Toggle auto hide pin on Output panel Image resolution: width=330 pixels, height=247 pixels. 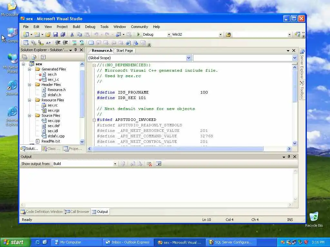[x=289, y=157]
